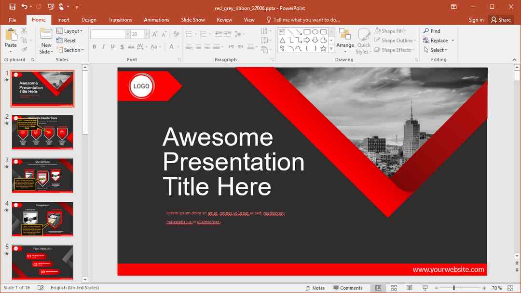Open the Comments pane
Viewport: 521px width, 293px height.
(348, 288)
